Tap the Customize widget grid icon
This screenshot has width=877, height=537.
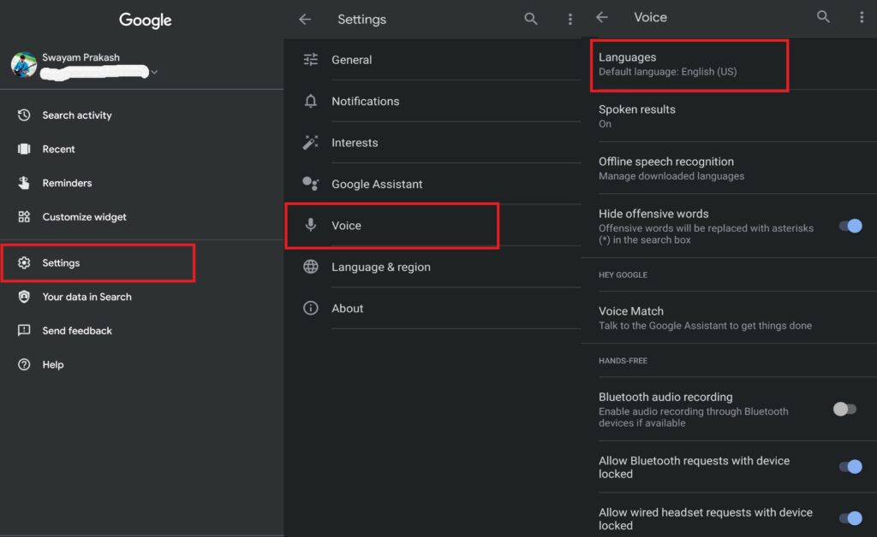[x=23, y=216]
